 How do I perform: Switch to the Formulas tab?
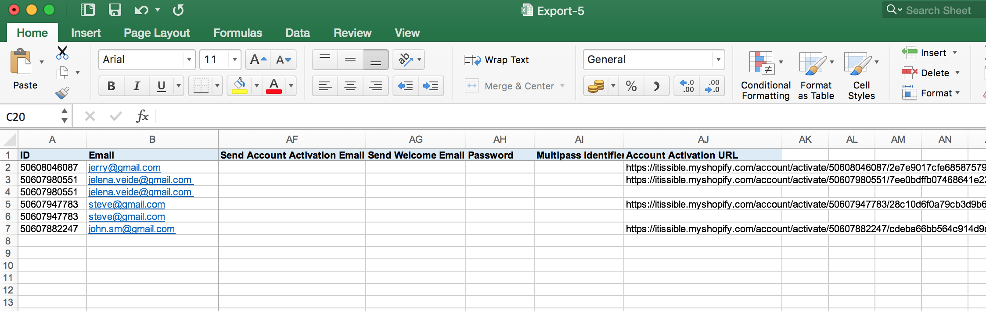pos(238,33)
